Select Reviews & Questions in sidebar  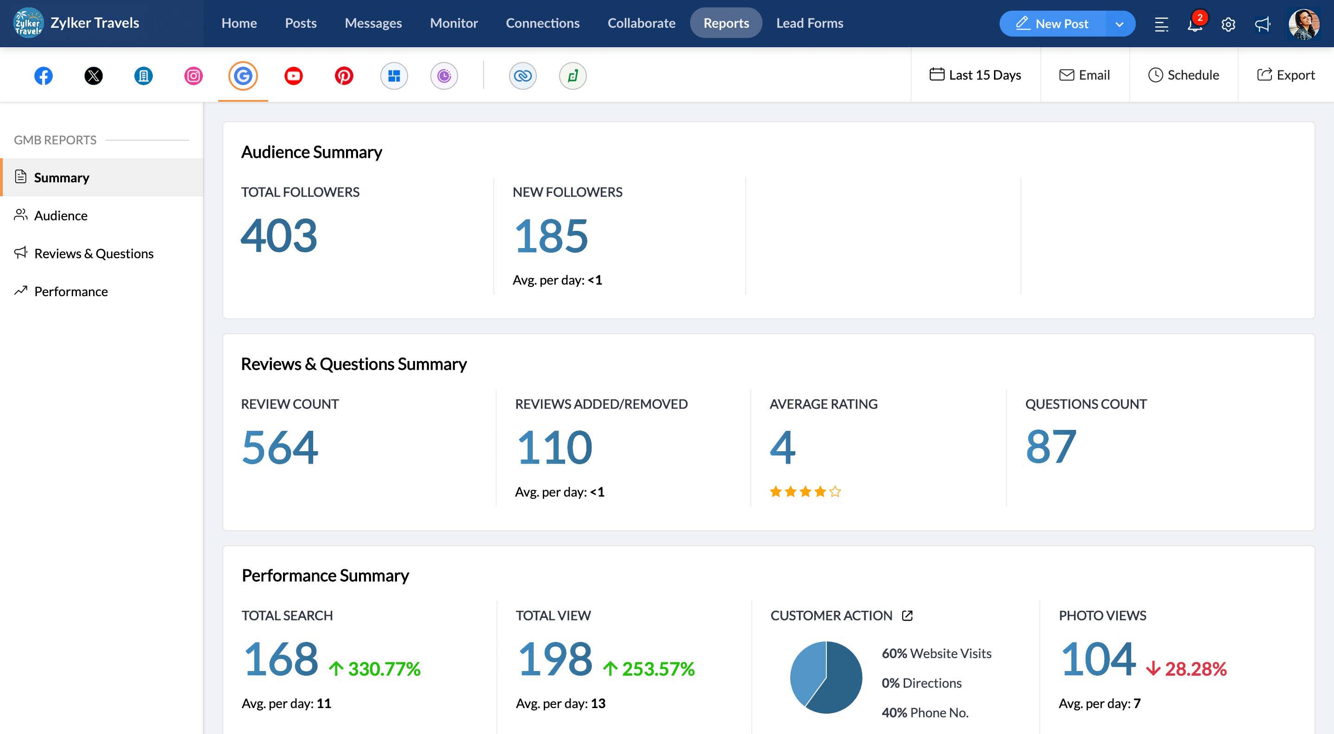point(94,254)
